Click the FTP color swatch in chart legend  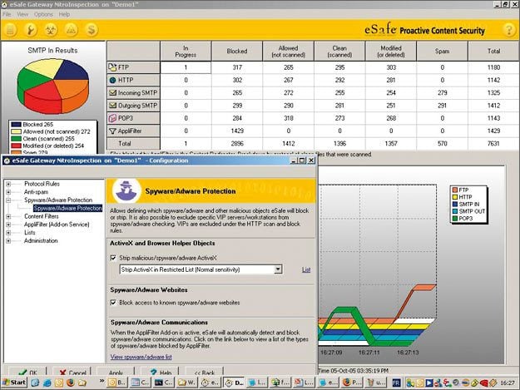[x=454, y=190]
